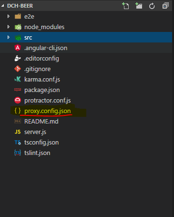Click the TS icon beside tsconfig.json

(x=18, y=142)
